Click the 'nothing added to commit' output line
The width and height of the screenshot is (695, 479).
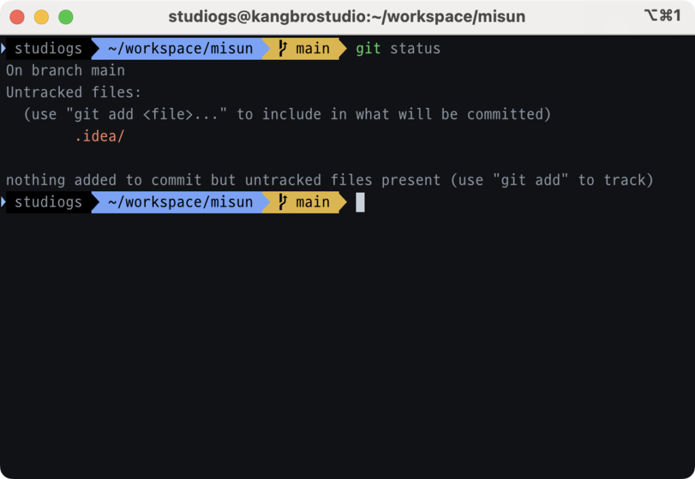330,180
